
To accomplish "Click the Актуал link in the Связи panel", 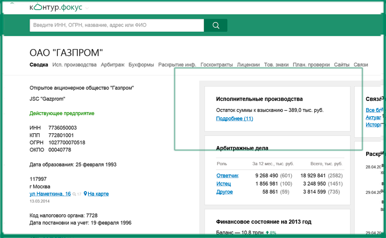I will tap(373, 117).
